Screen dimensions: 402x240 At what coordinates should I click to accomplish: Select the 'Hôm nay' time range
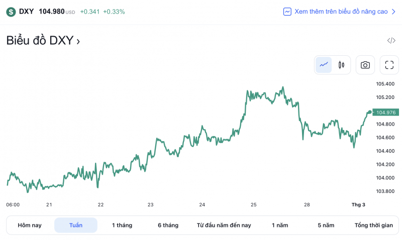coord(30,225)
